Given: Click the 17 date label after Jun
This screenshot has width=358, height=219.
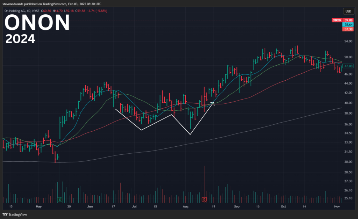Looking at the screenshot, I should (x=113, y=206).
